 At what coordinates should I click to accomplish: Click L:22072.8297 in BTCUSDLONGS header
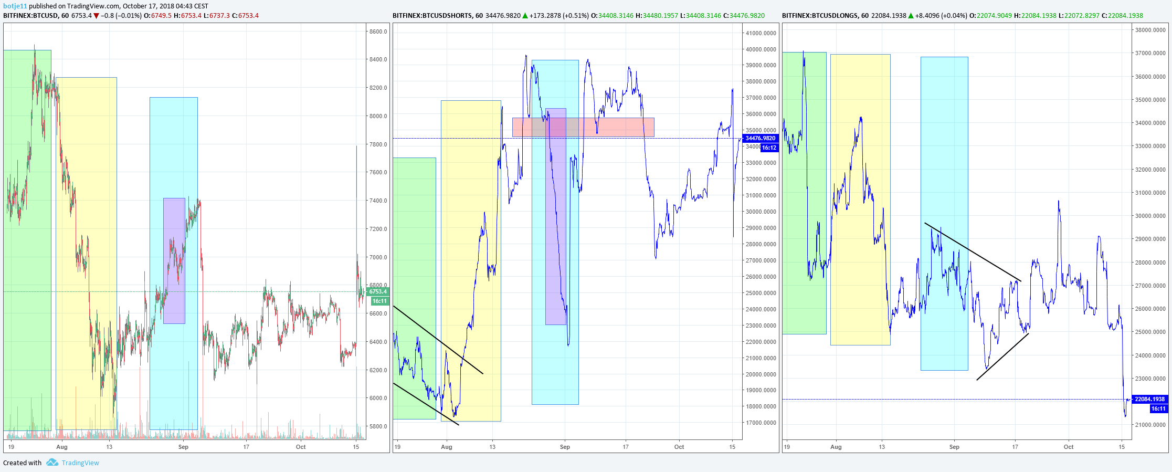pos(1079,16)
